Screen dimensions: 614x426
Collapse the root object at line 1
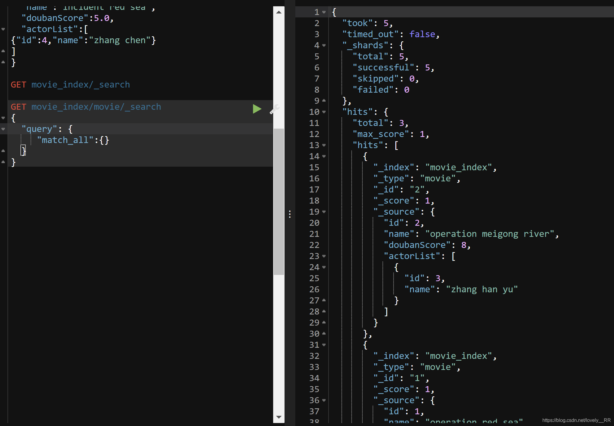pyautogui.click(x=324, y=12)
